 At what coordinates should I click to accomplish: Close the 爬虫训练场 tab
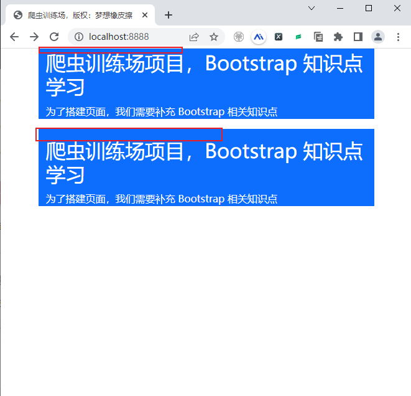[145, 15]
